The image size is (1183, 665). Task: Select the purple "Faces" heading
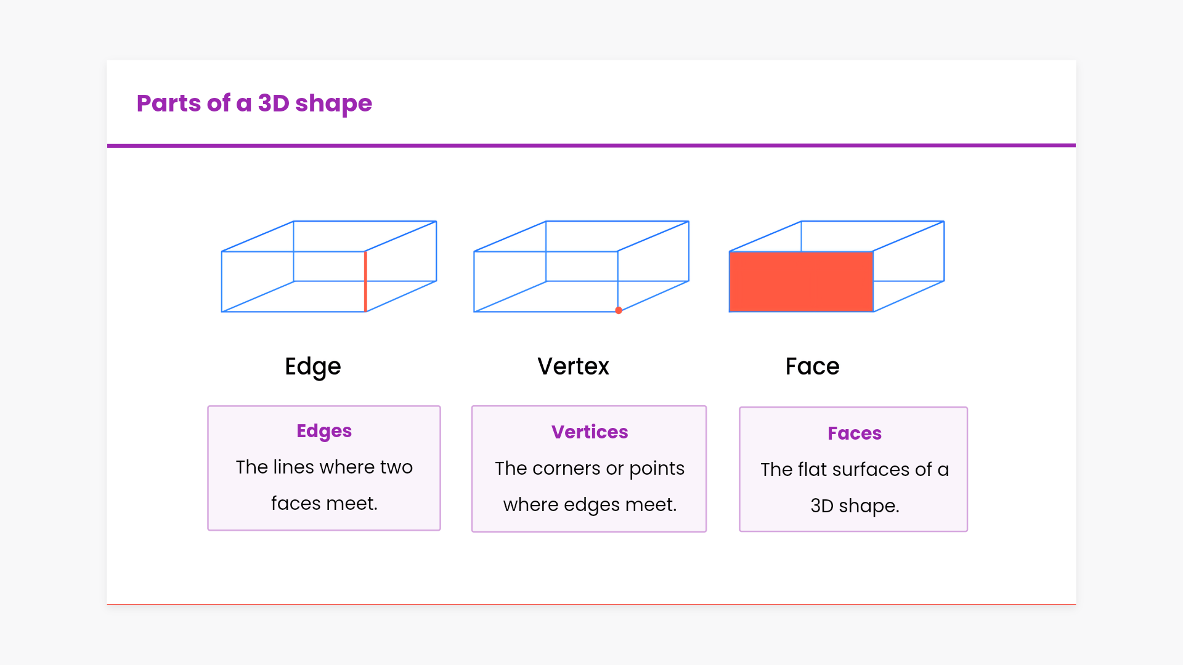tap(855, 433)
